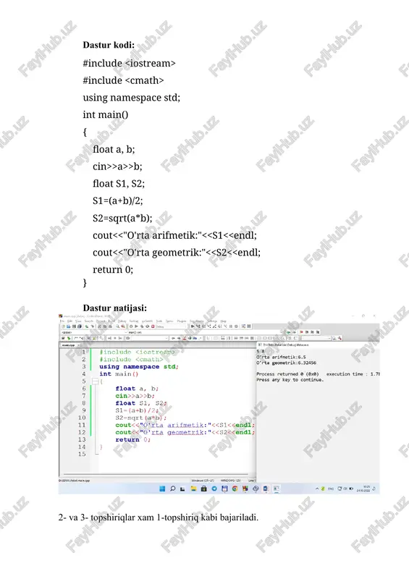Click the editor horizontal scrollbar

(x=155, y=474)
